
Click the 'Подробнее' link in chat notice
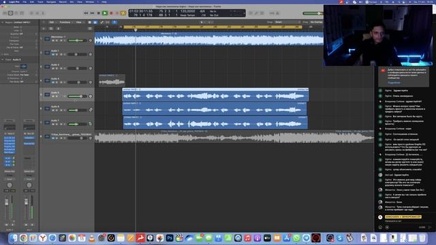click(394, 82)
